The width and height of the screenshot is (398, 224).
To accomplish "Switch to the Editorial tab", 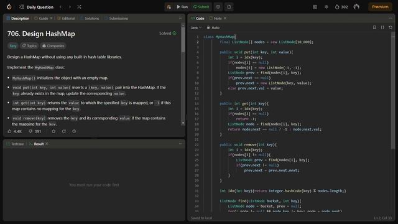I will point(66,18).
